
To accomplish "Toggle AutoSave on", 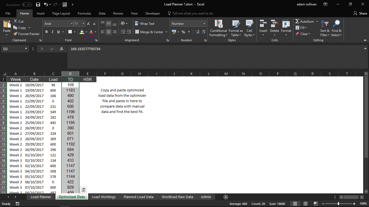I will point(26,5).
